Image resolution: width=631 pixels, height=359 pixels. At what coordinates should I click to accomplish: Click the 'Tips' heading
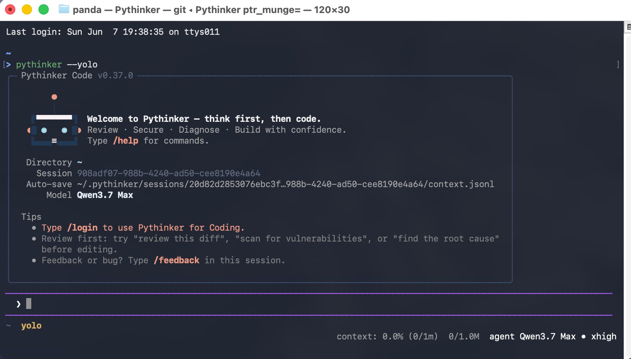tap(31, 217)
